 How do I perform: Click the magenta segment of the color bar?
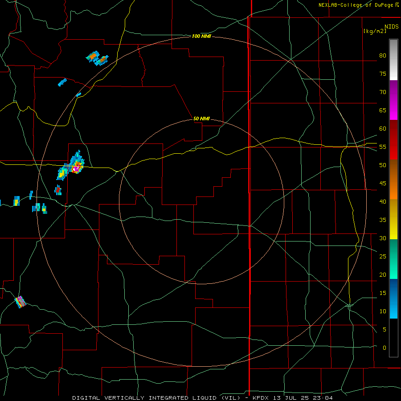pyautogui.click(x=393, y=100)
